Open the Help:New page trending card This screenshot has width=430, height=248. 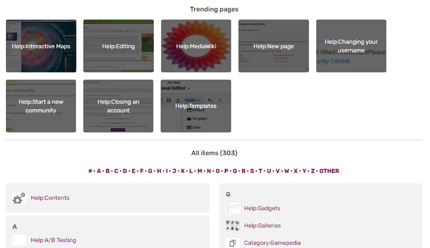coord(273,46)
